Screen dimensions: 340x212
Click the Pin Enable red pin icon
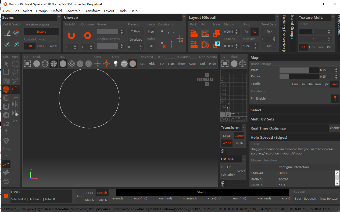pos(335,99)
